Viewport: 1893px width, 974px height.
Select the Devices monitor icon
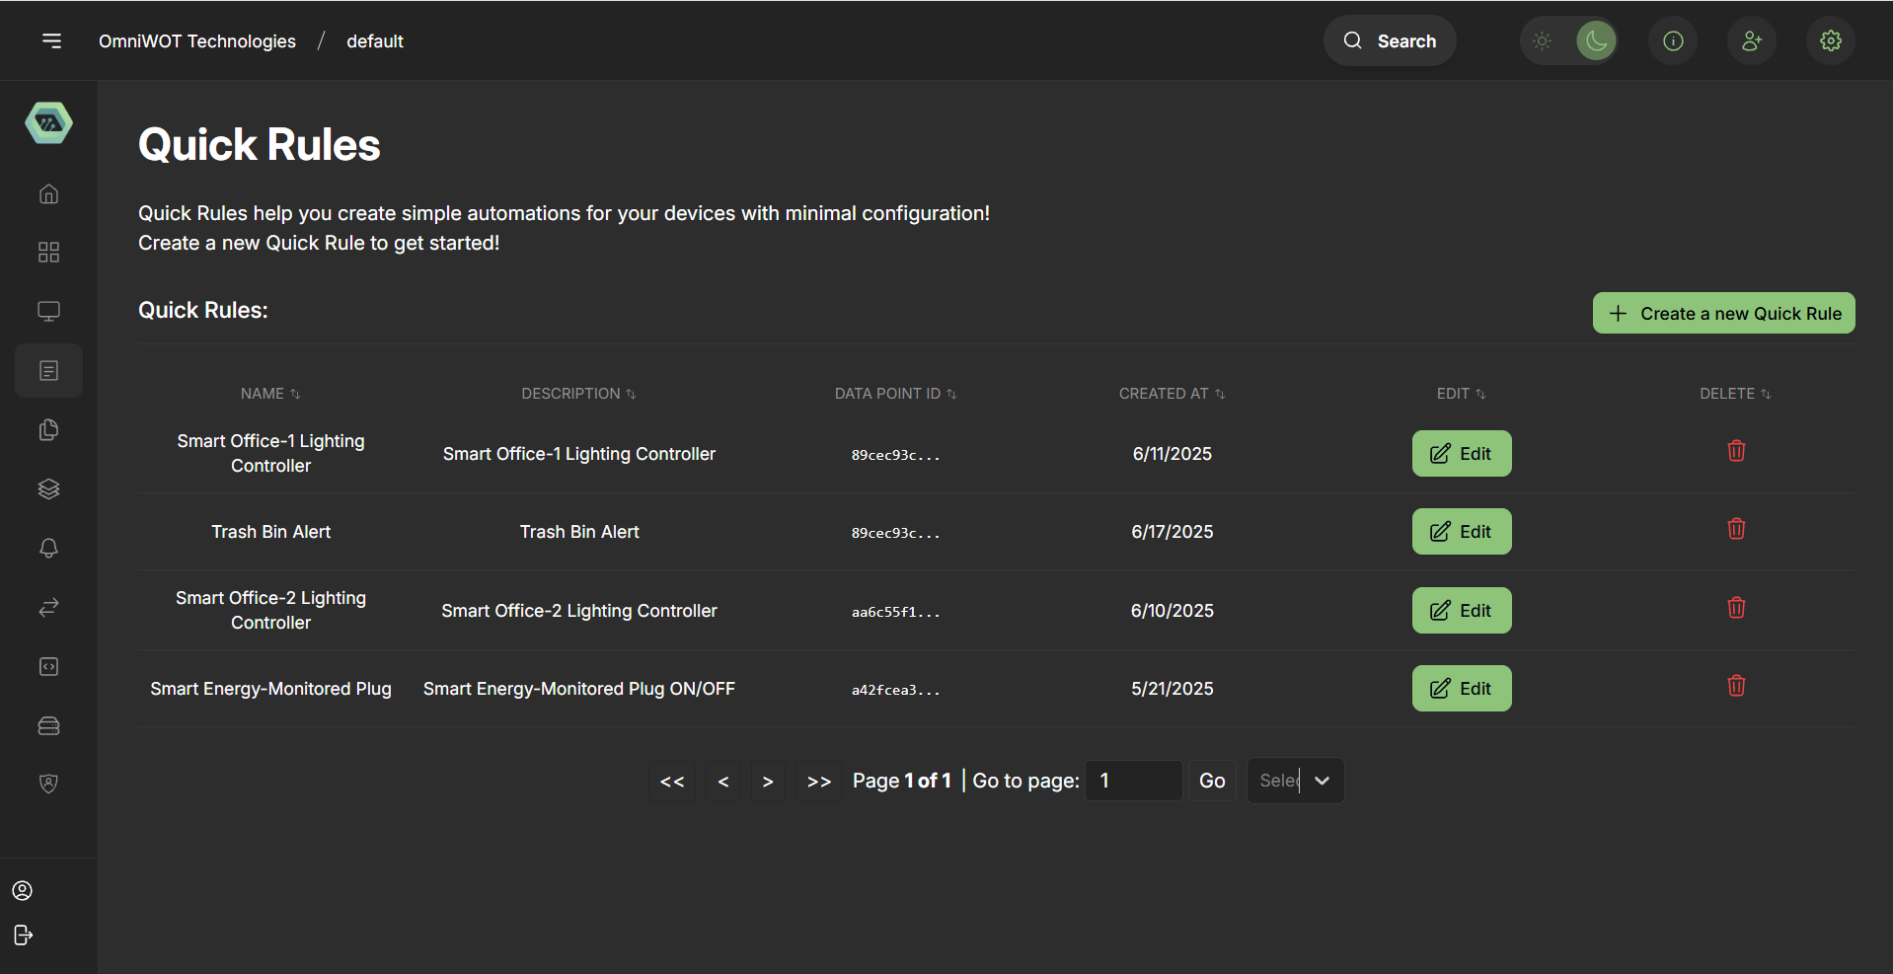(x=48, y=311)
